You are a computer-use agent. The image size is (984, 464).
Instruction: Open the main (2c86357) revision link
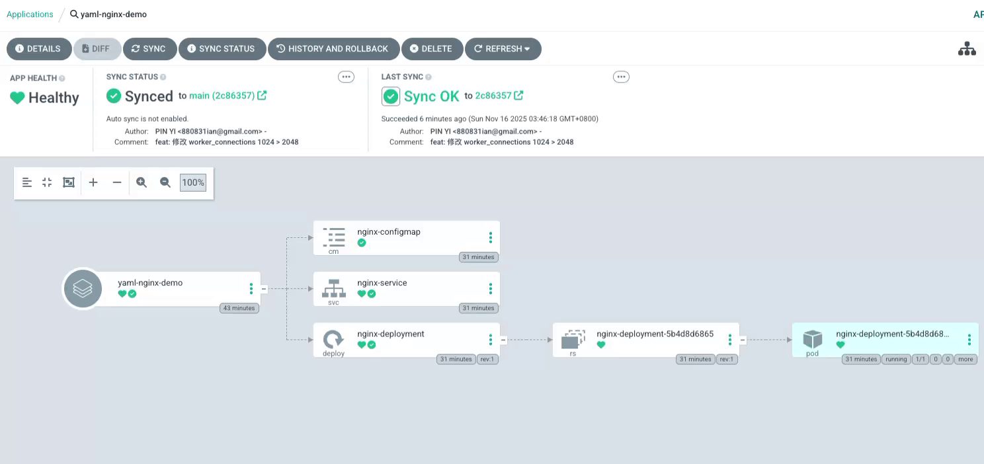pyautogui.click(x=222, y=96)
